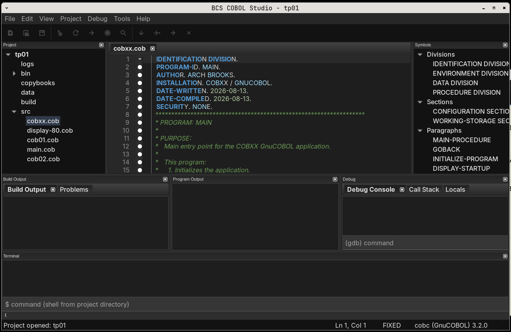Viewport: 511px width, 332px height.
Task: Click the gdb command input field
Action: pyautogui.click(x=425, y=243)
